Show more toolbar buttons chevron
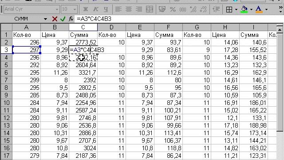Viewport: 284px width, 160px height. coord(280,9)
